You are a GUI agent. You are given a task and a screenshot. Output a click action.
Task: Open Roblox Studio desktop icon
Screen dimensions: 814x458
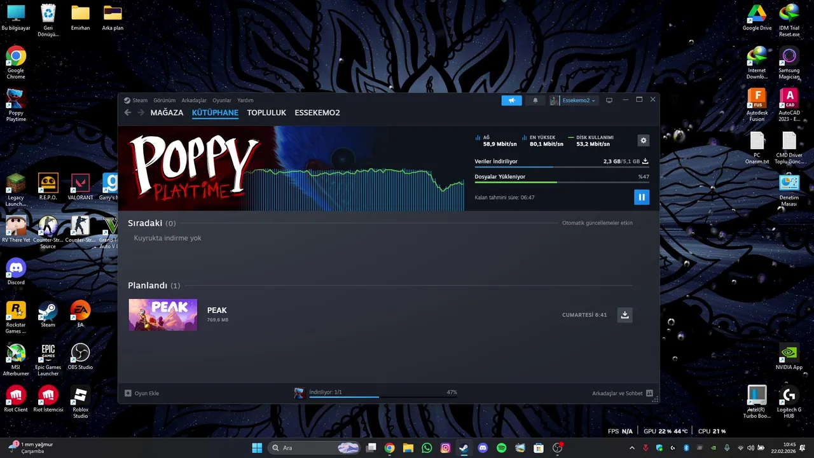click(80, 402)
